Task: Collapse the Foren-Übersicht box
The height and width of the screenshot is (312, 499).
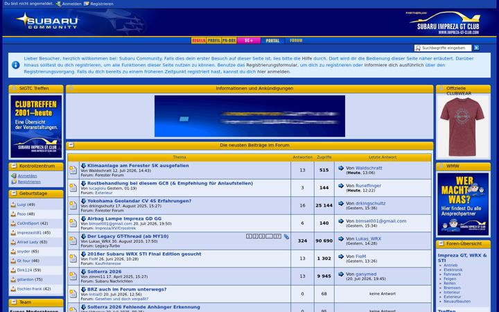Action: (x=441, y=243)
